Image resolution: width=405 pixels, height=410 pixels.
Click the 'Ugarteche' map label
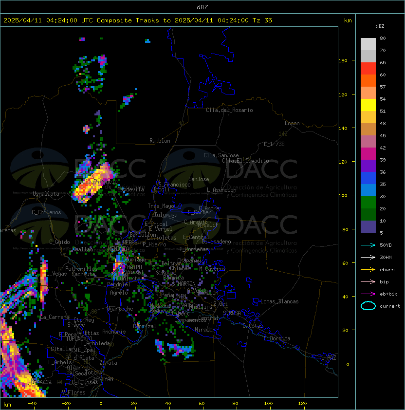(120, 309)
